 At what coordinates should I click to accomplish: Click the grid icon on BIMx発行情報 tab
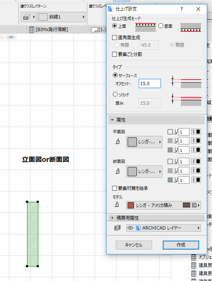31,30
